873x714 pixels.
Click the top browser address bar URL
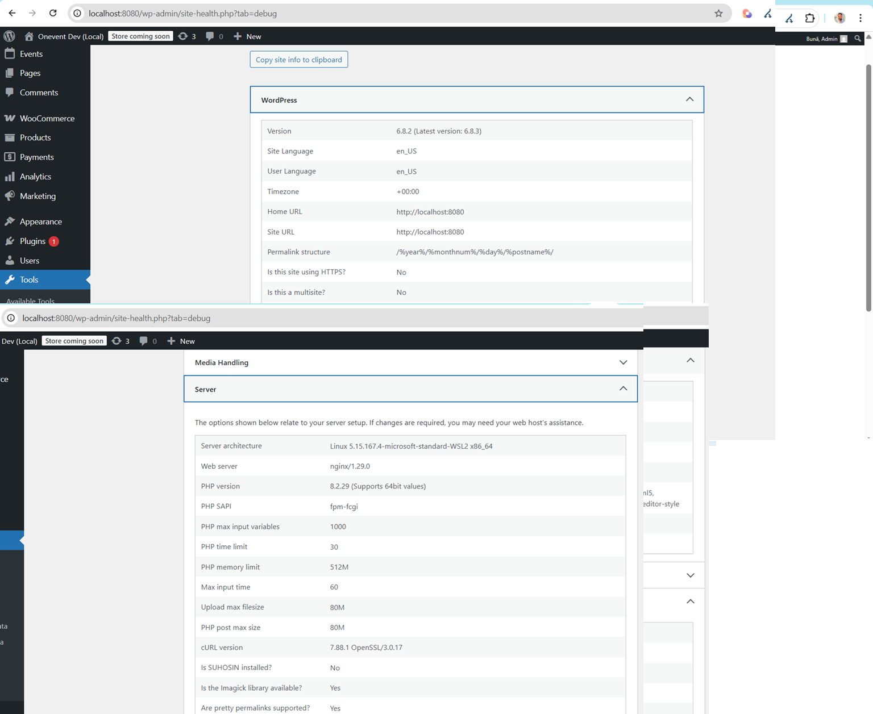pyautogui.click(x=182, y=13)
